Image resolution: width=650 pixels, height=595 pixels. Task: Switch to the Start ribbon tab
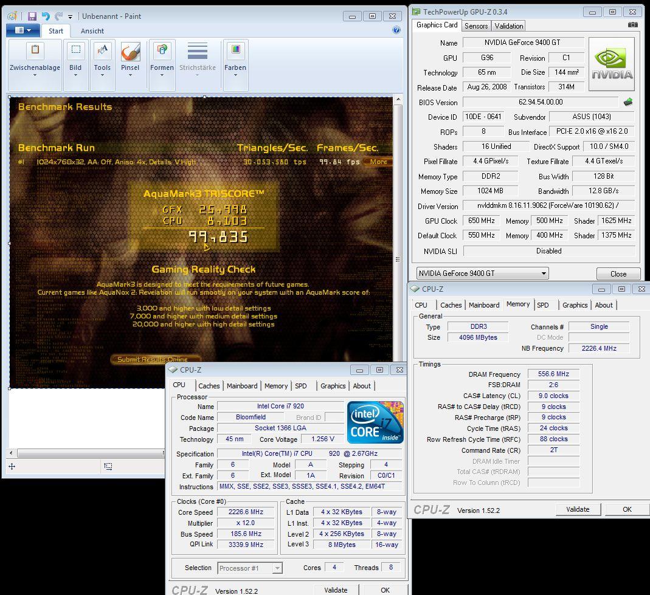click(x=55, y=31)
